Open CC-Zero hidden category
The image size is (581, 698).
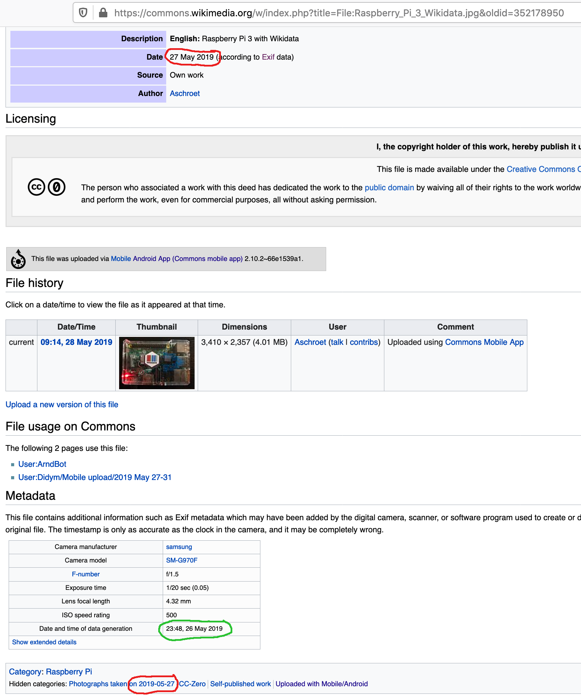pos(193,684)
